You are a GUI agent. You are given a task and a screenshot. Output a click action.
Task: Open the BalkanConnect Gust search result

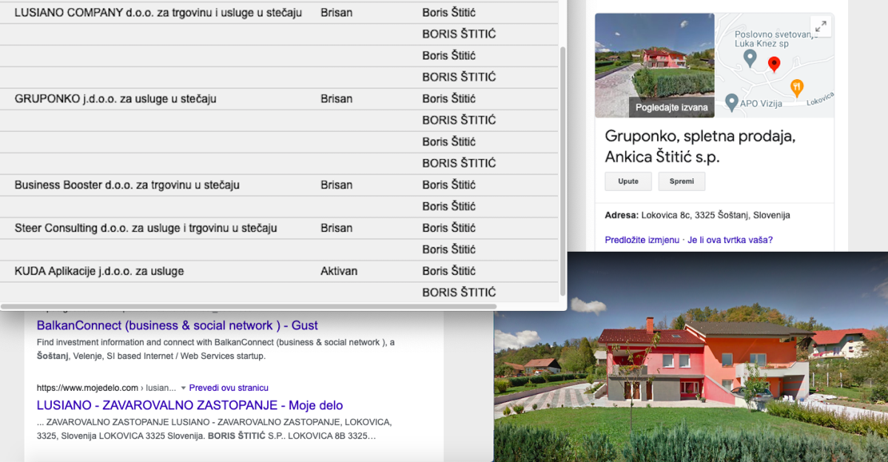(x=178, y=325)
